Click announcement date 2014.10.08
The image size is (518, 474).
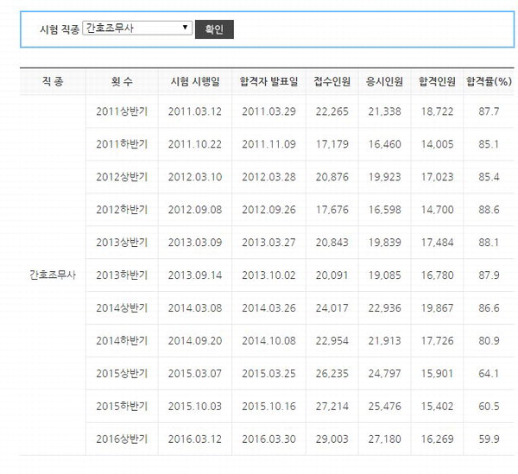pyautogui.click(x=268, y=340)
